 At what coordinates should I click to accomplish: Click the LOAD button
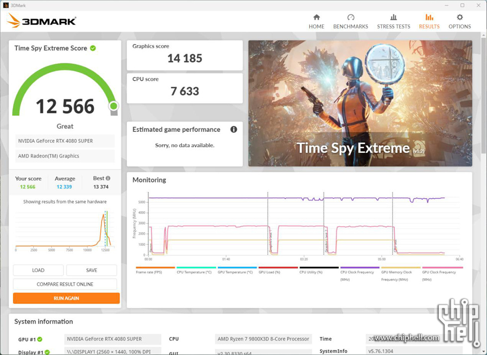(38, 270)
